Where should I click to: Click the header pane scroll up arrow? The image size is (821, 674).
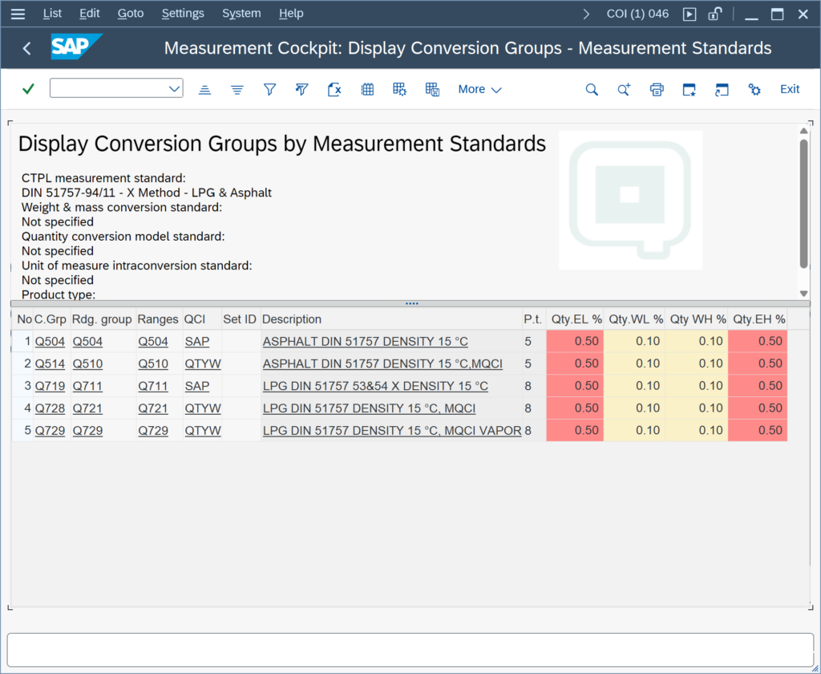[803, 131]
